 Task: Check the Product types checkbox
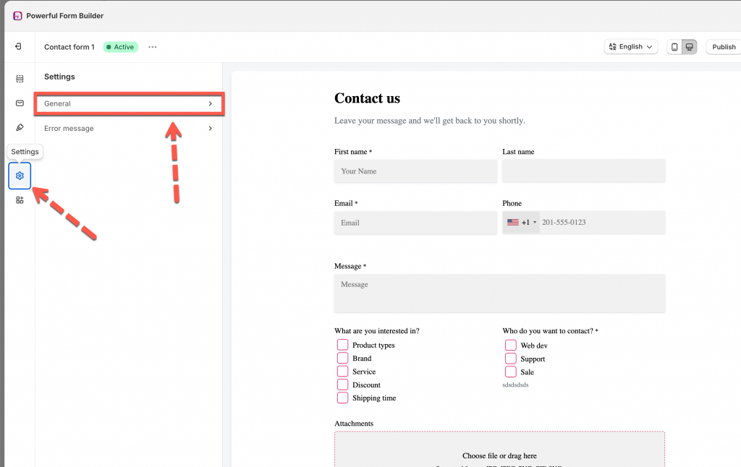coord(343,346)
